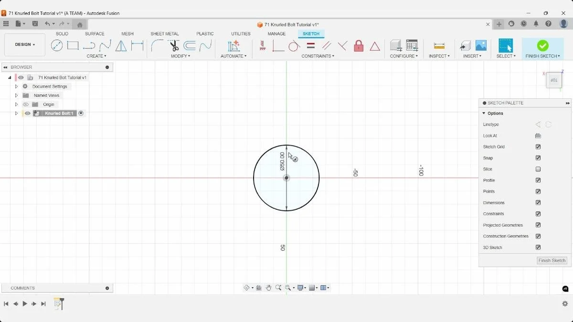Image resolution: width=573 pixels, height=322 pixels.
Task: Click the timeline Play button
Action: (x=25, y=304)
